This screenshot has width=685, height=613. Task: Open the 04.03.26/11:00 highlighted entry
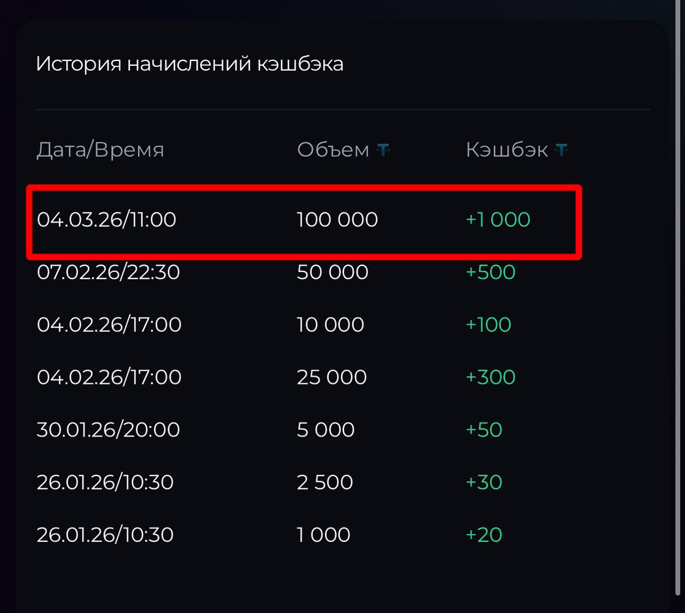(106, 219)
